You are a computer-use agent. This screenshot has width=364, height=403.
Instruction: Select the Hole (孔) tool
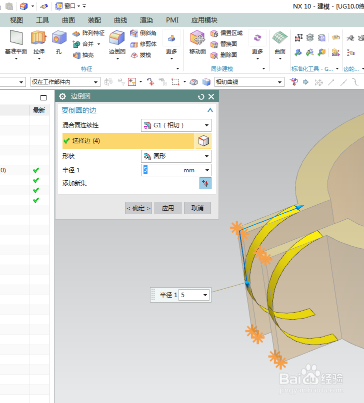(x=59, y=38)
